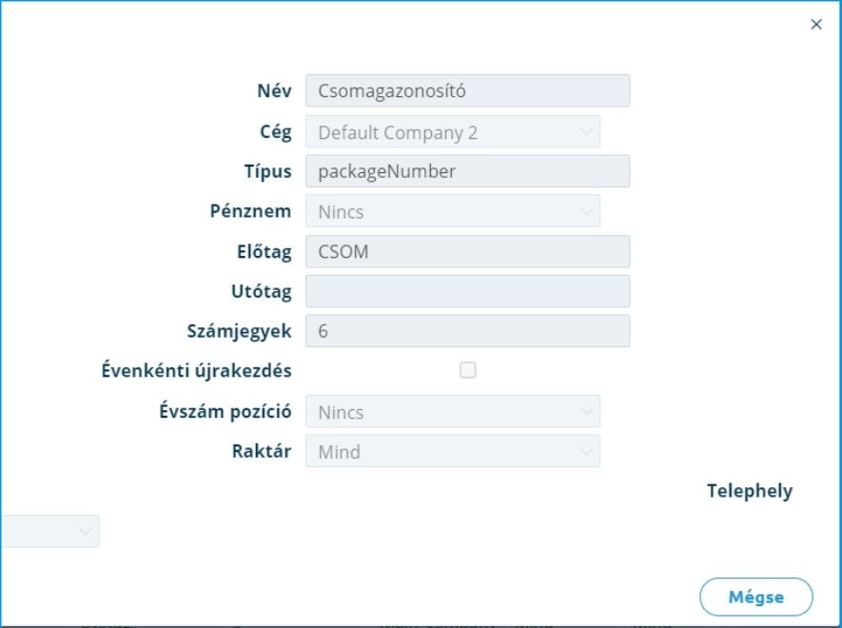Click the Telephely label text

750,491
